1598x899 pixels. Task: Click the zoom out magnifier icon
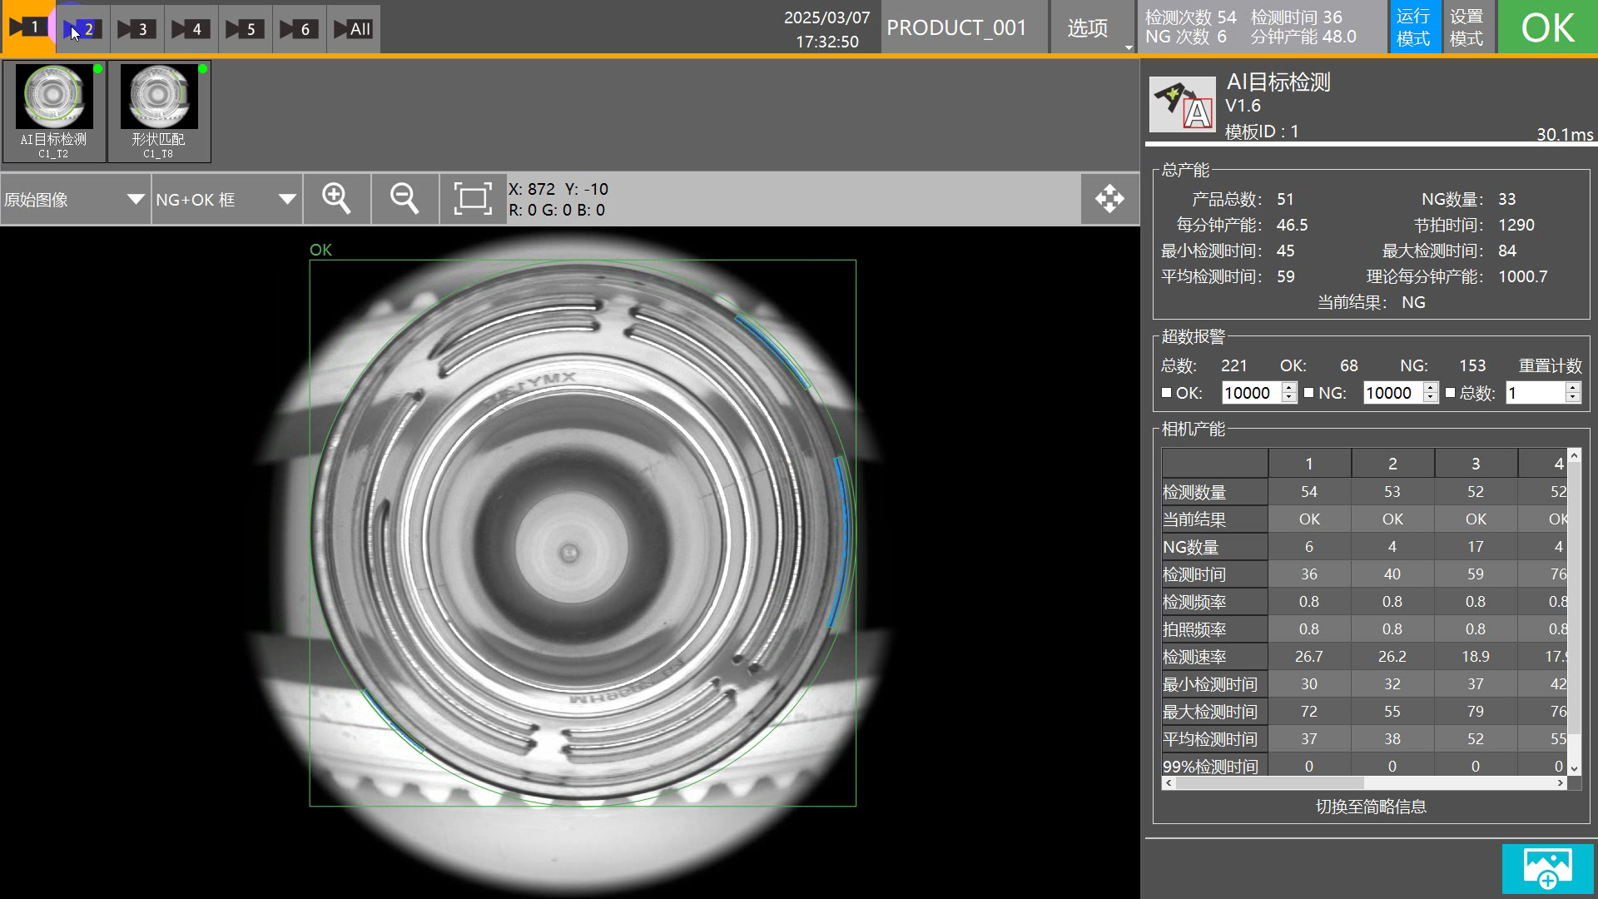[404, 199]
